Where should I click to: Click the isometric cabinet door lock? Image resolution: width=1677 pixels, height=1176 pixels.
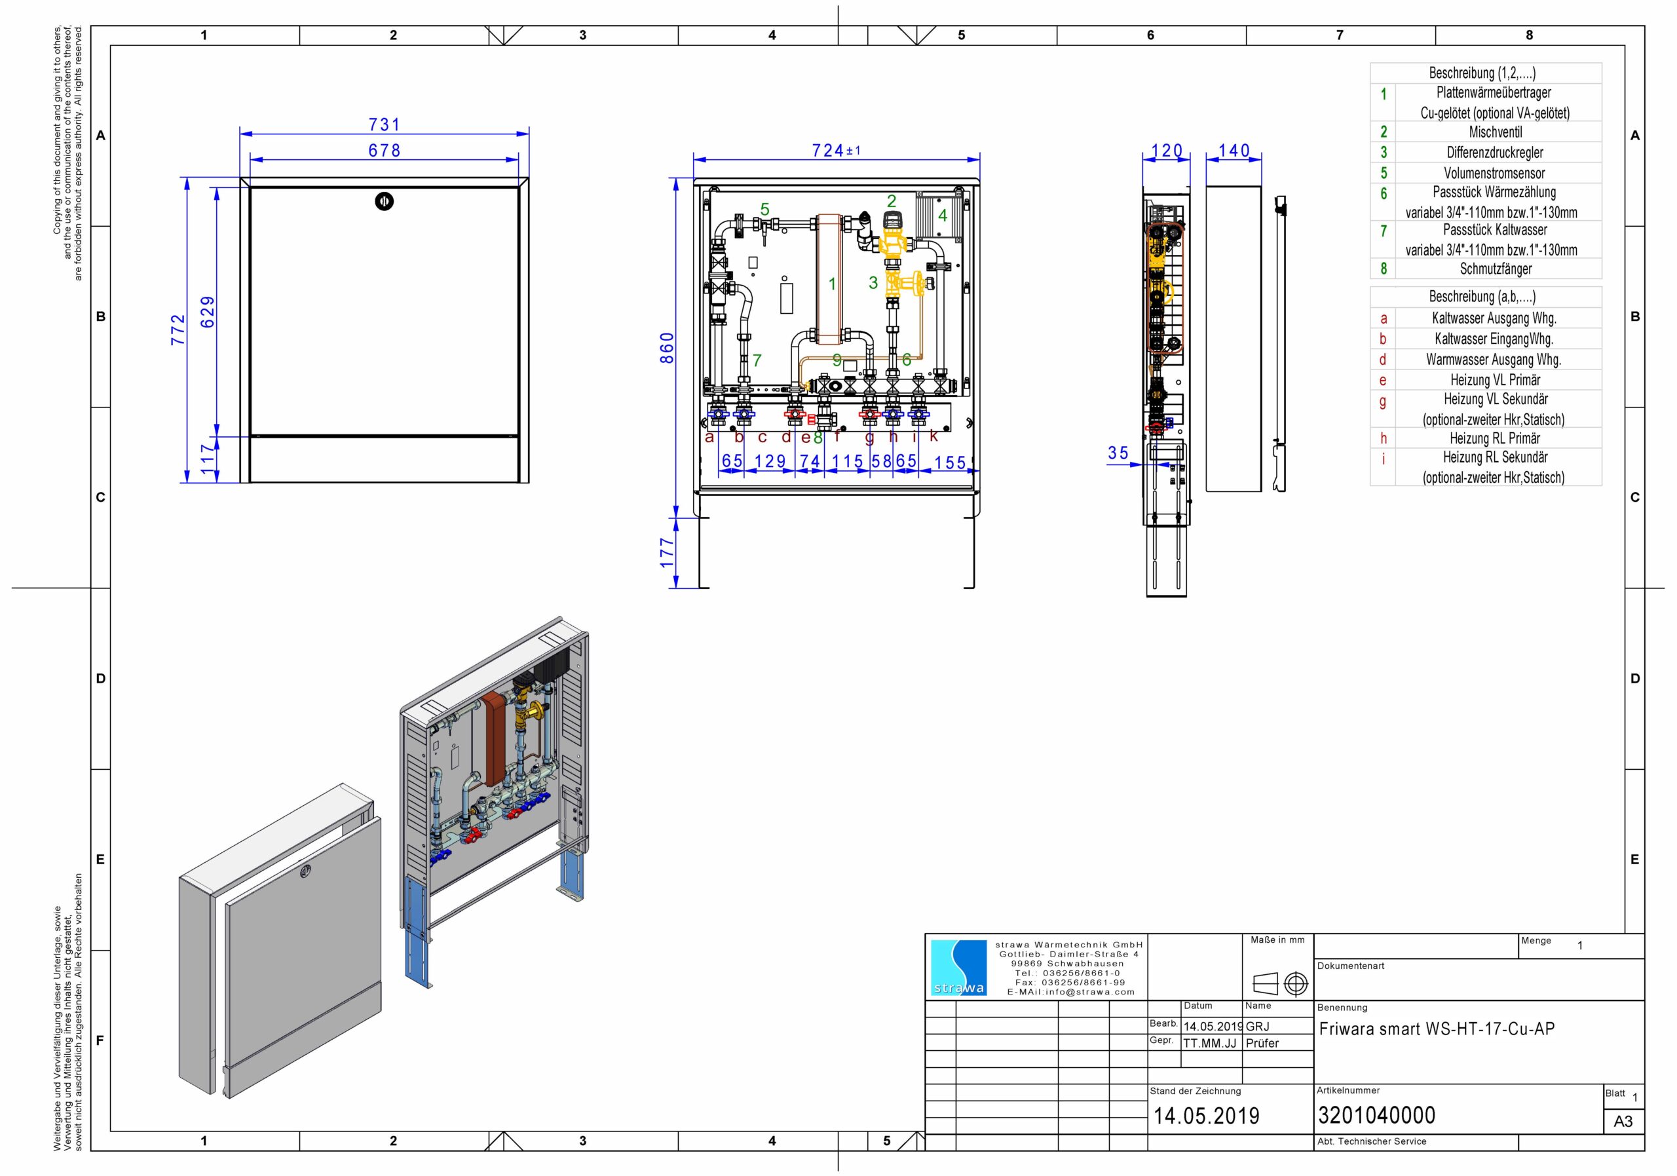(x=306, y=871)
